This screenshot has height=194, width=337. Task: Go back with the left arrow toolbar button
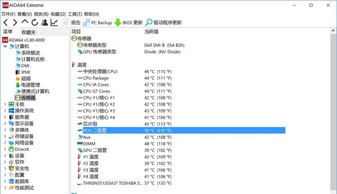click(6, 22)
